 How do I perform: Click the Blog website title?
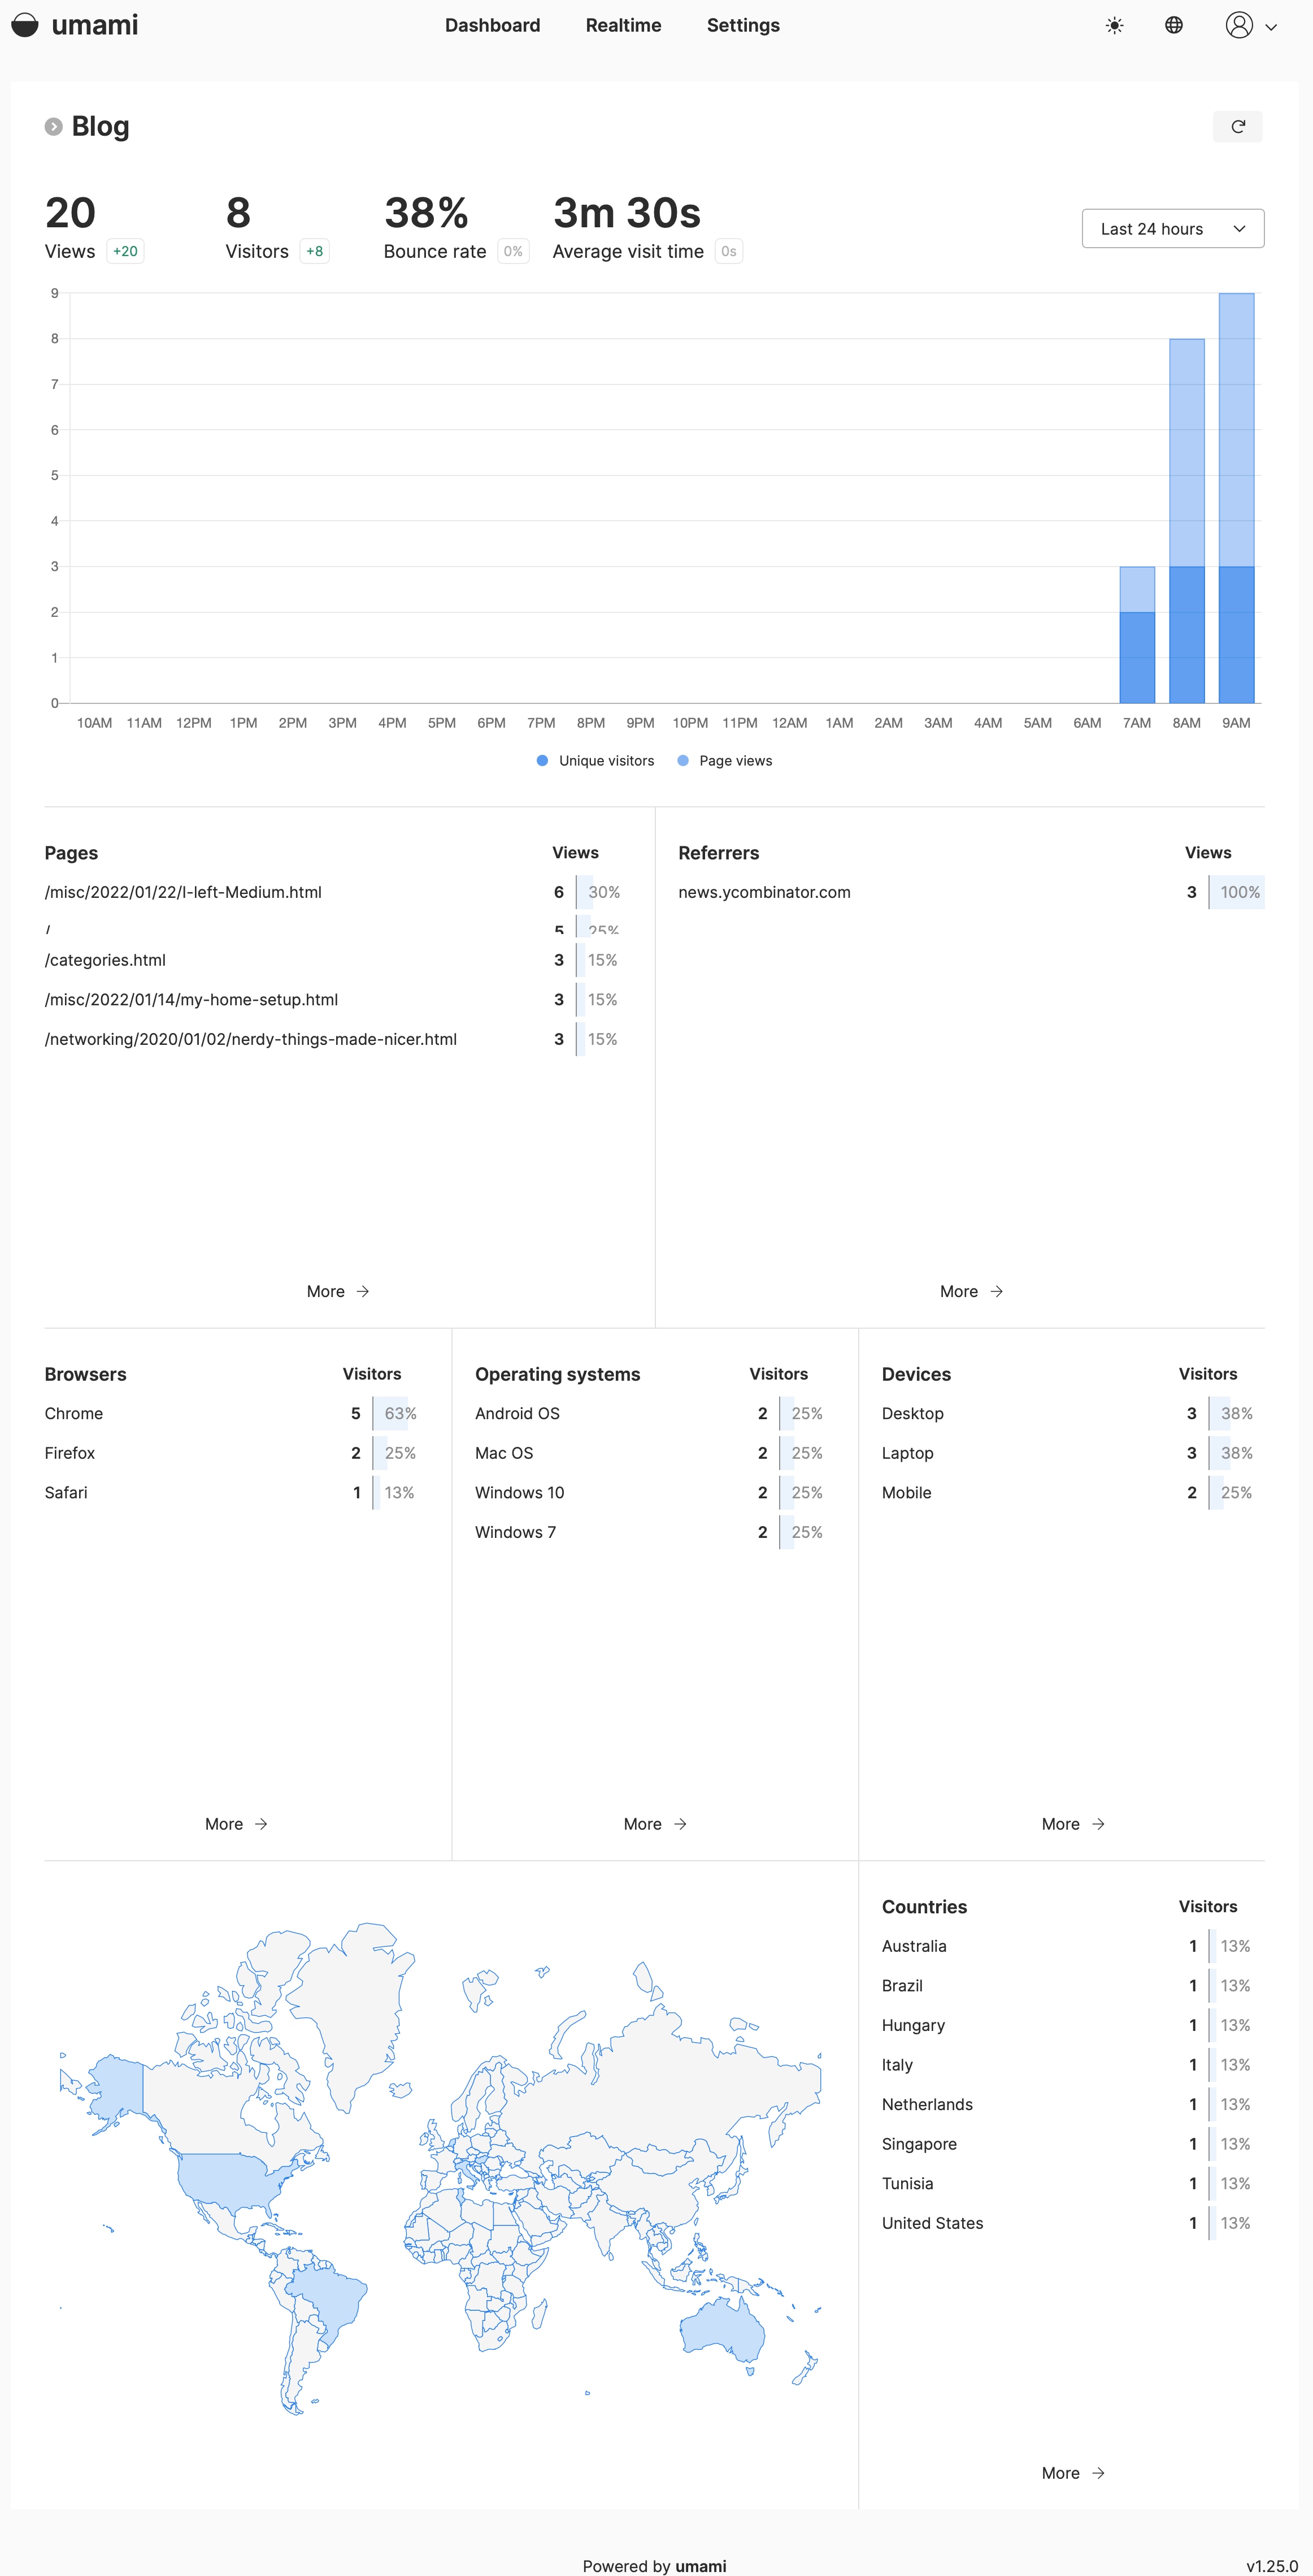100,126
